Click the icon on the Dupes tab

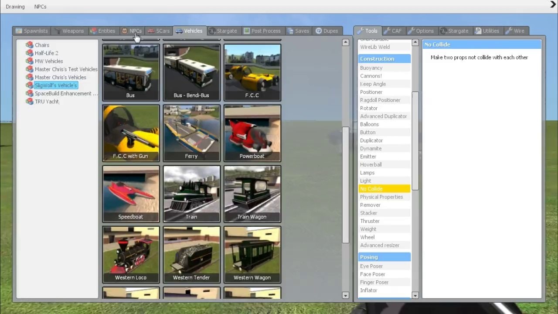coord(319,31)
